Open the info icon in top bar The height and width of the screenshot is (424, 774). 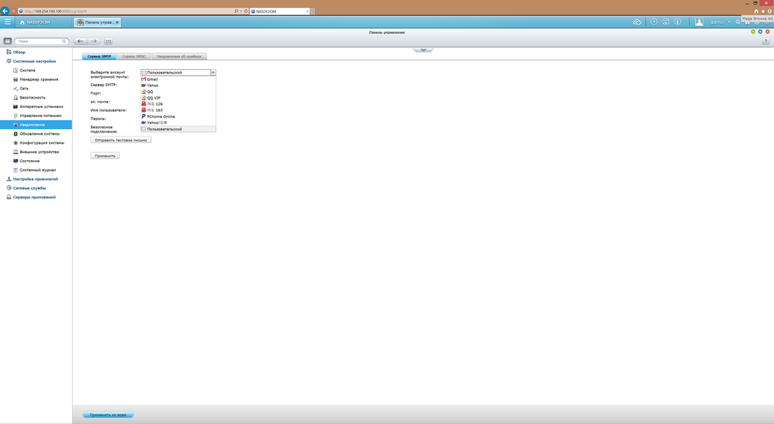(677, 22)
